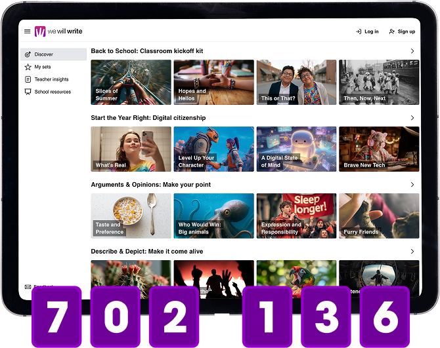Open the Level Up Your Character card

click(214, 149)
